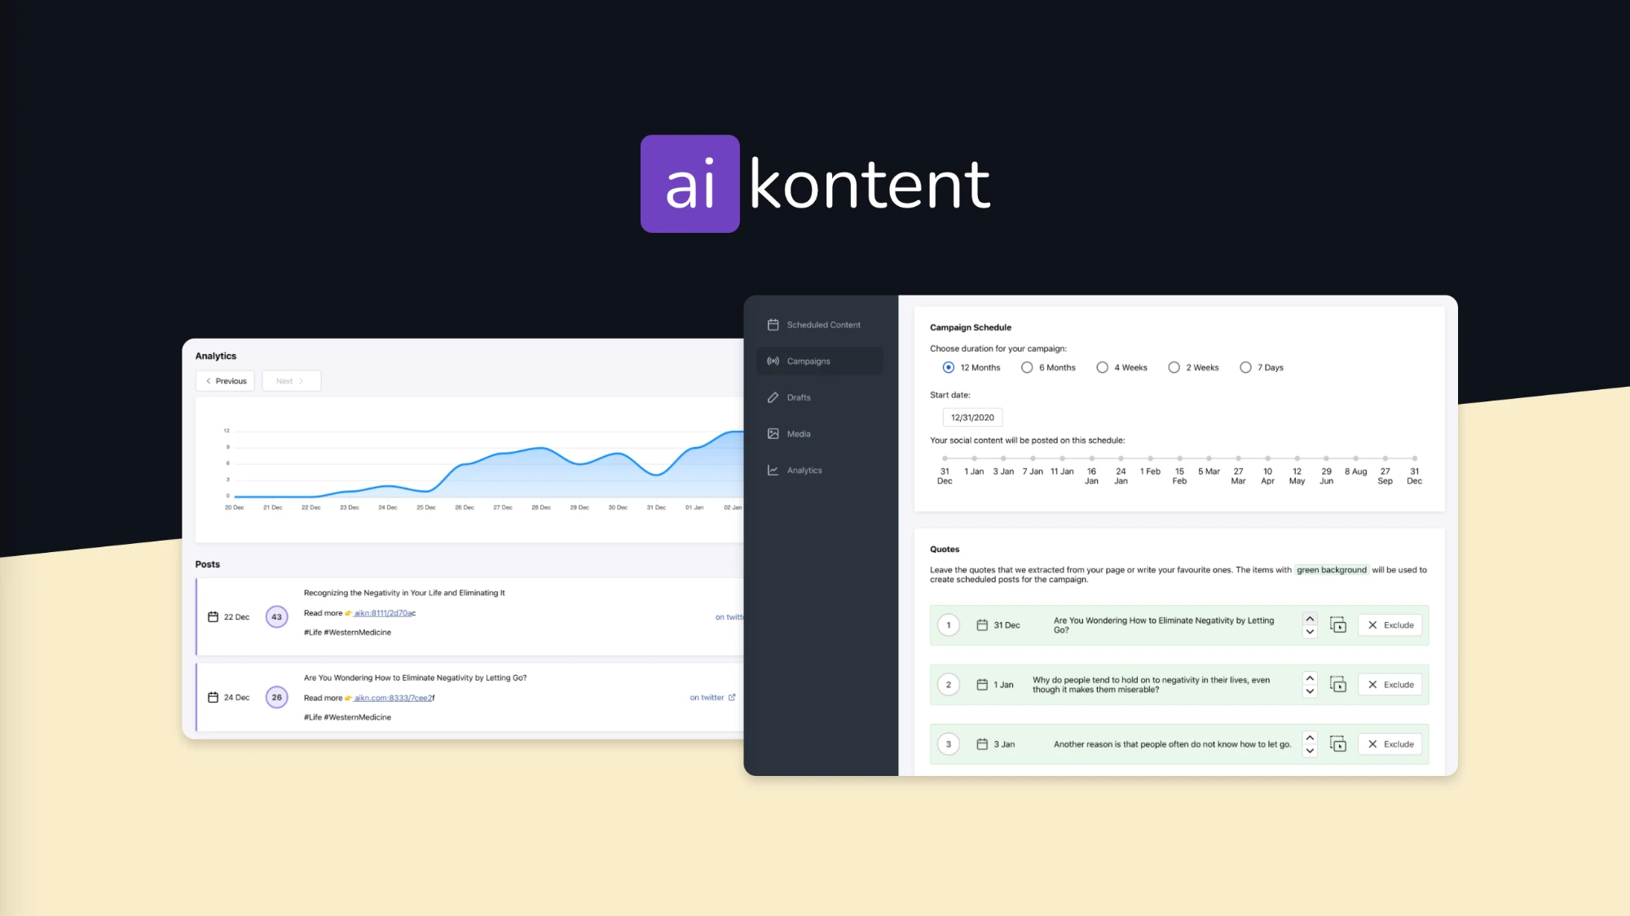The image size is (1630, 916).
Task: Open the aikn:8111/2d70ac link
Action: click(x=385, y=613)
